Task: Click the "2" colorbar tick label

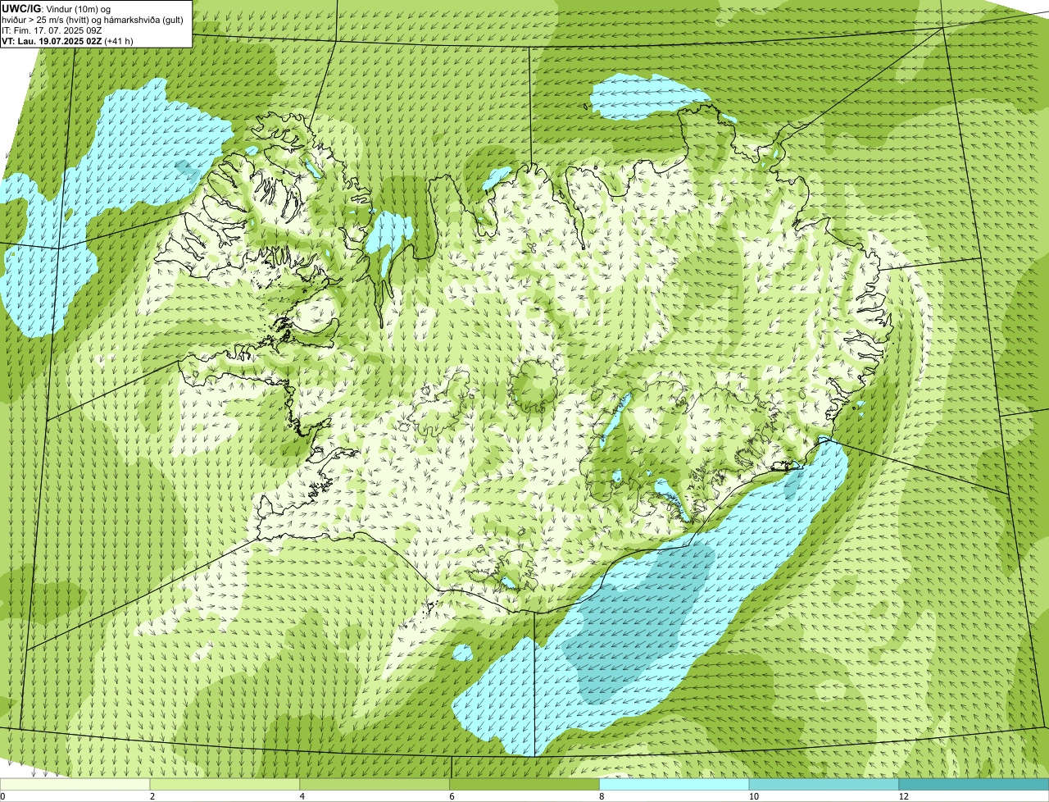Action: click(x=152, y=796)
